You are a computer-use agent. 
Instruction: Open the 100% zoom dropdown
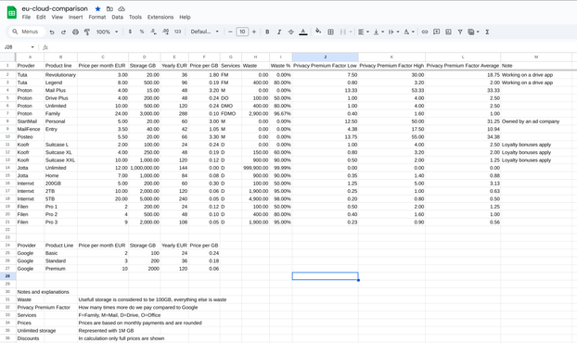click(107, 32)
